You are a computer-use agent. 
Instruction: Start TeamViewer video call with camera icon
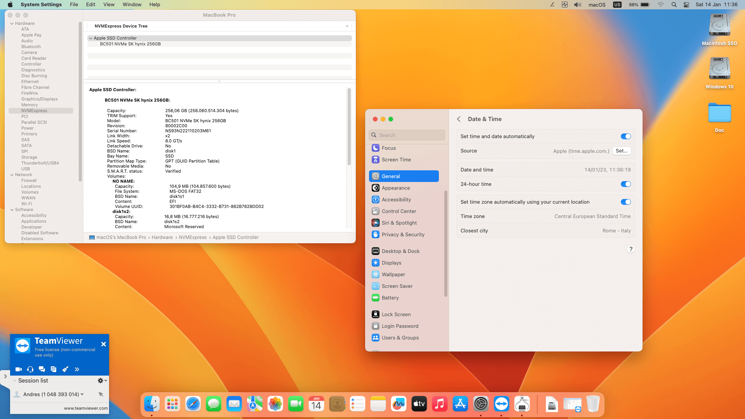pos(19,369)
